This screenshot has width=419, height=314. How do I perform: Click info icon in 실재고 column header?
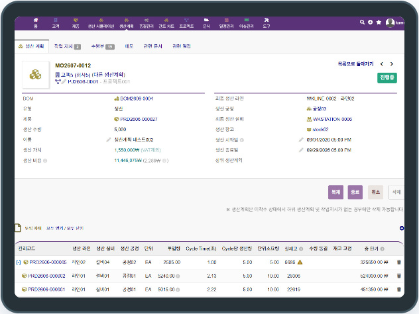pyautogui.click(x=301, y=249)
